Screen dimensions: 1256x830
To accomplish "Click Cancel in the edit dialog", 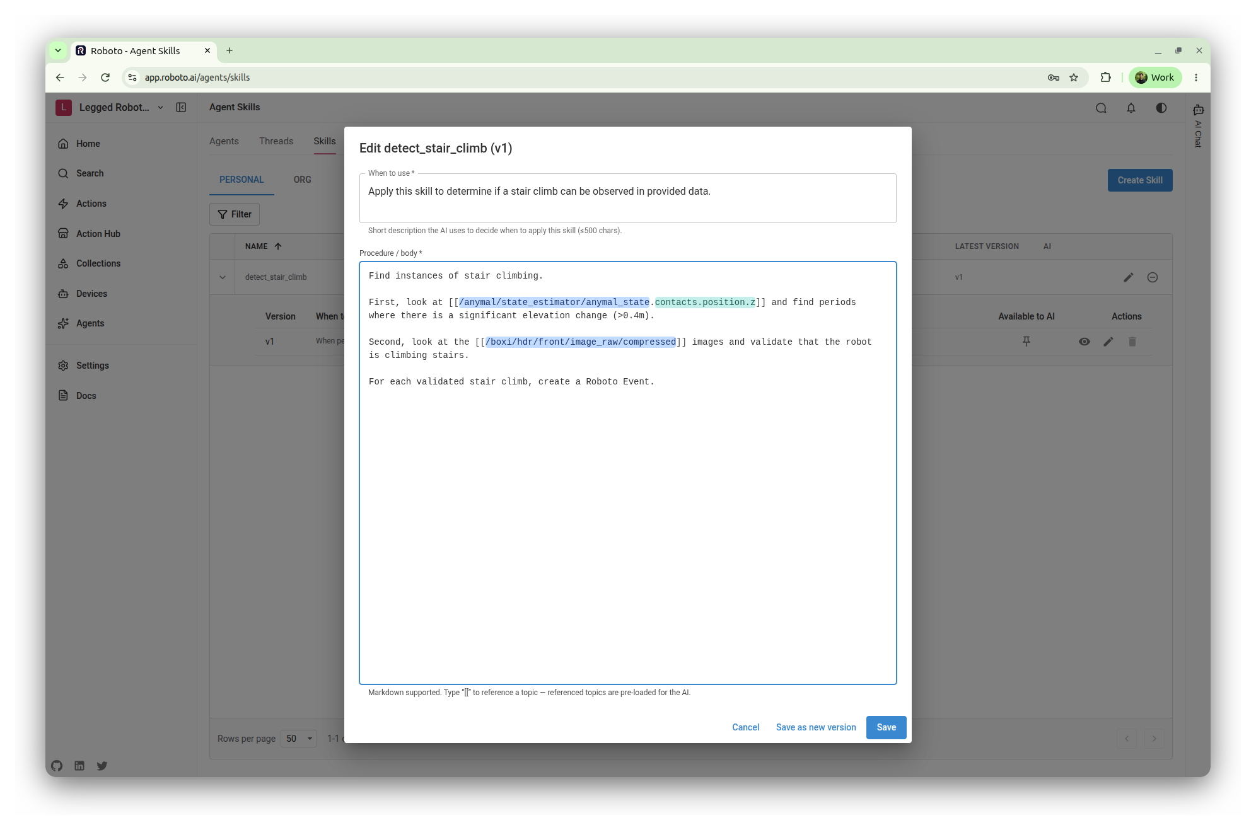I will pyautogui.click(x=746, y=727).
